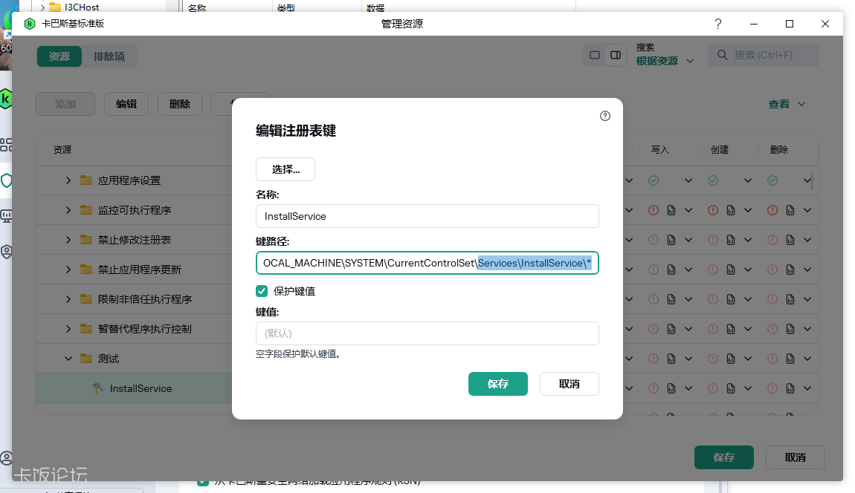Open the 删除 action dropdown for 暂替代程序执行控制
The image size is (855, 493).
807,329
